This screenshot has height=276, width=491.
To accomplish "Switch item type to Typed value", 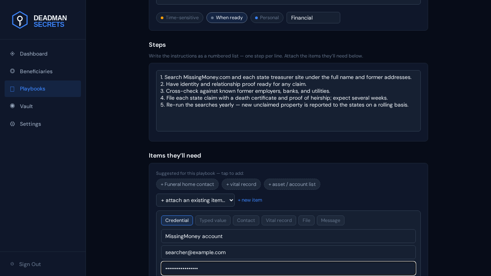I will coord(213,220).
